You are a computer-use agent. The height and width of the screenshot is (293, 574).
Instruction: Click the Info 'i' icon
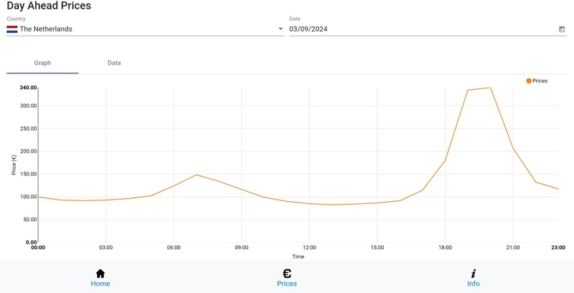[474, 274]
